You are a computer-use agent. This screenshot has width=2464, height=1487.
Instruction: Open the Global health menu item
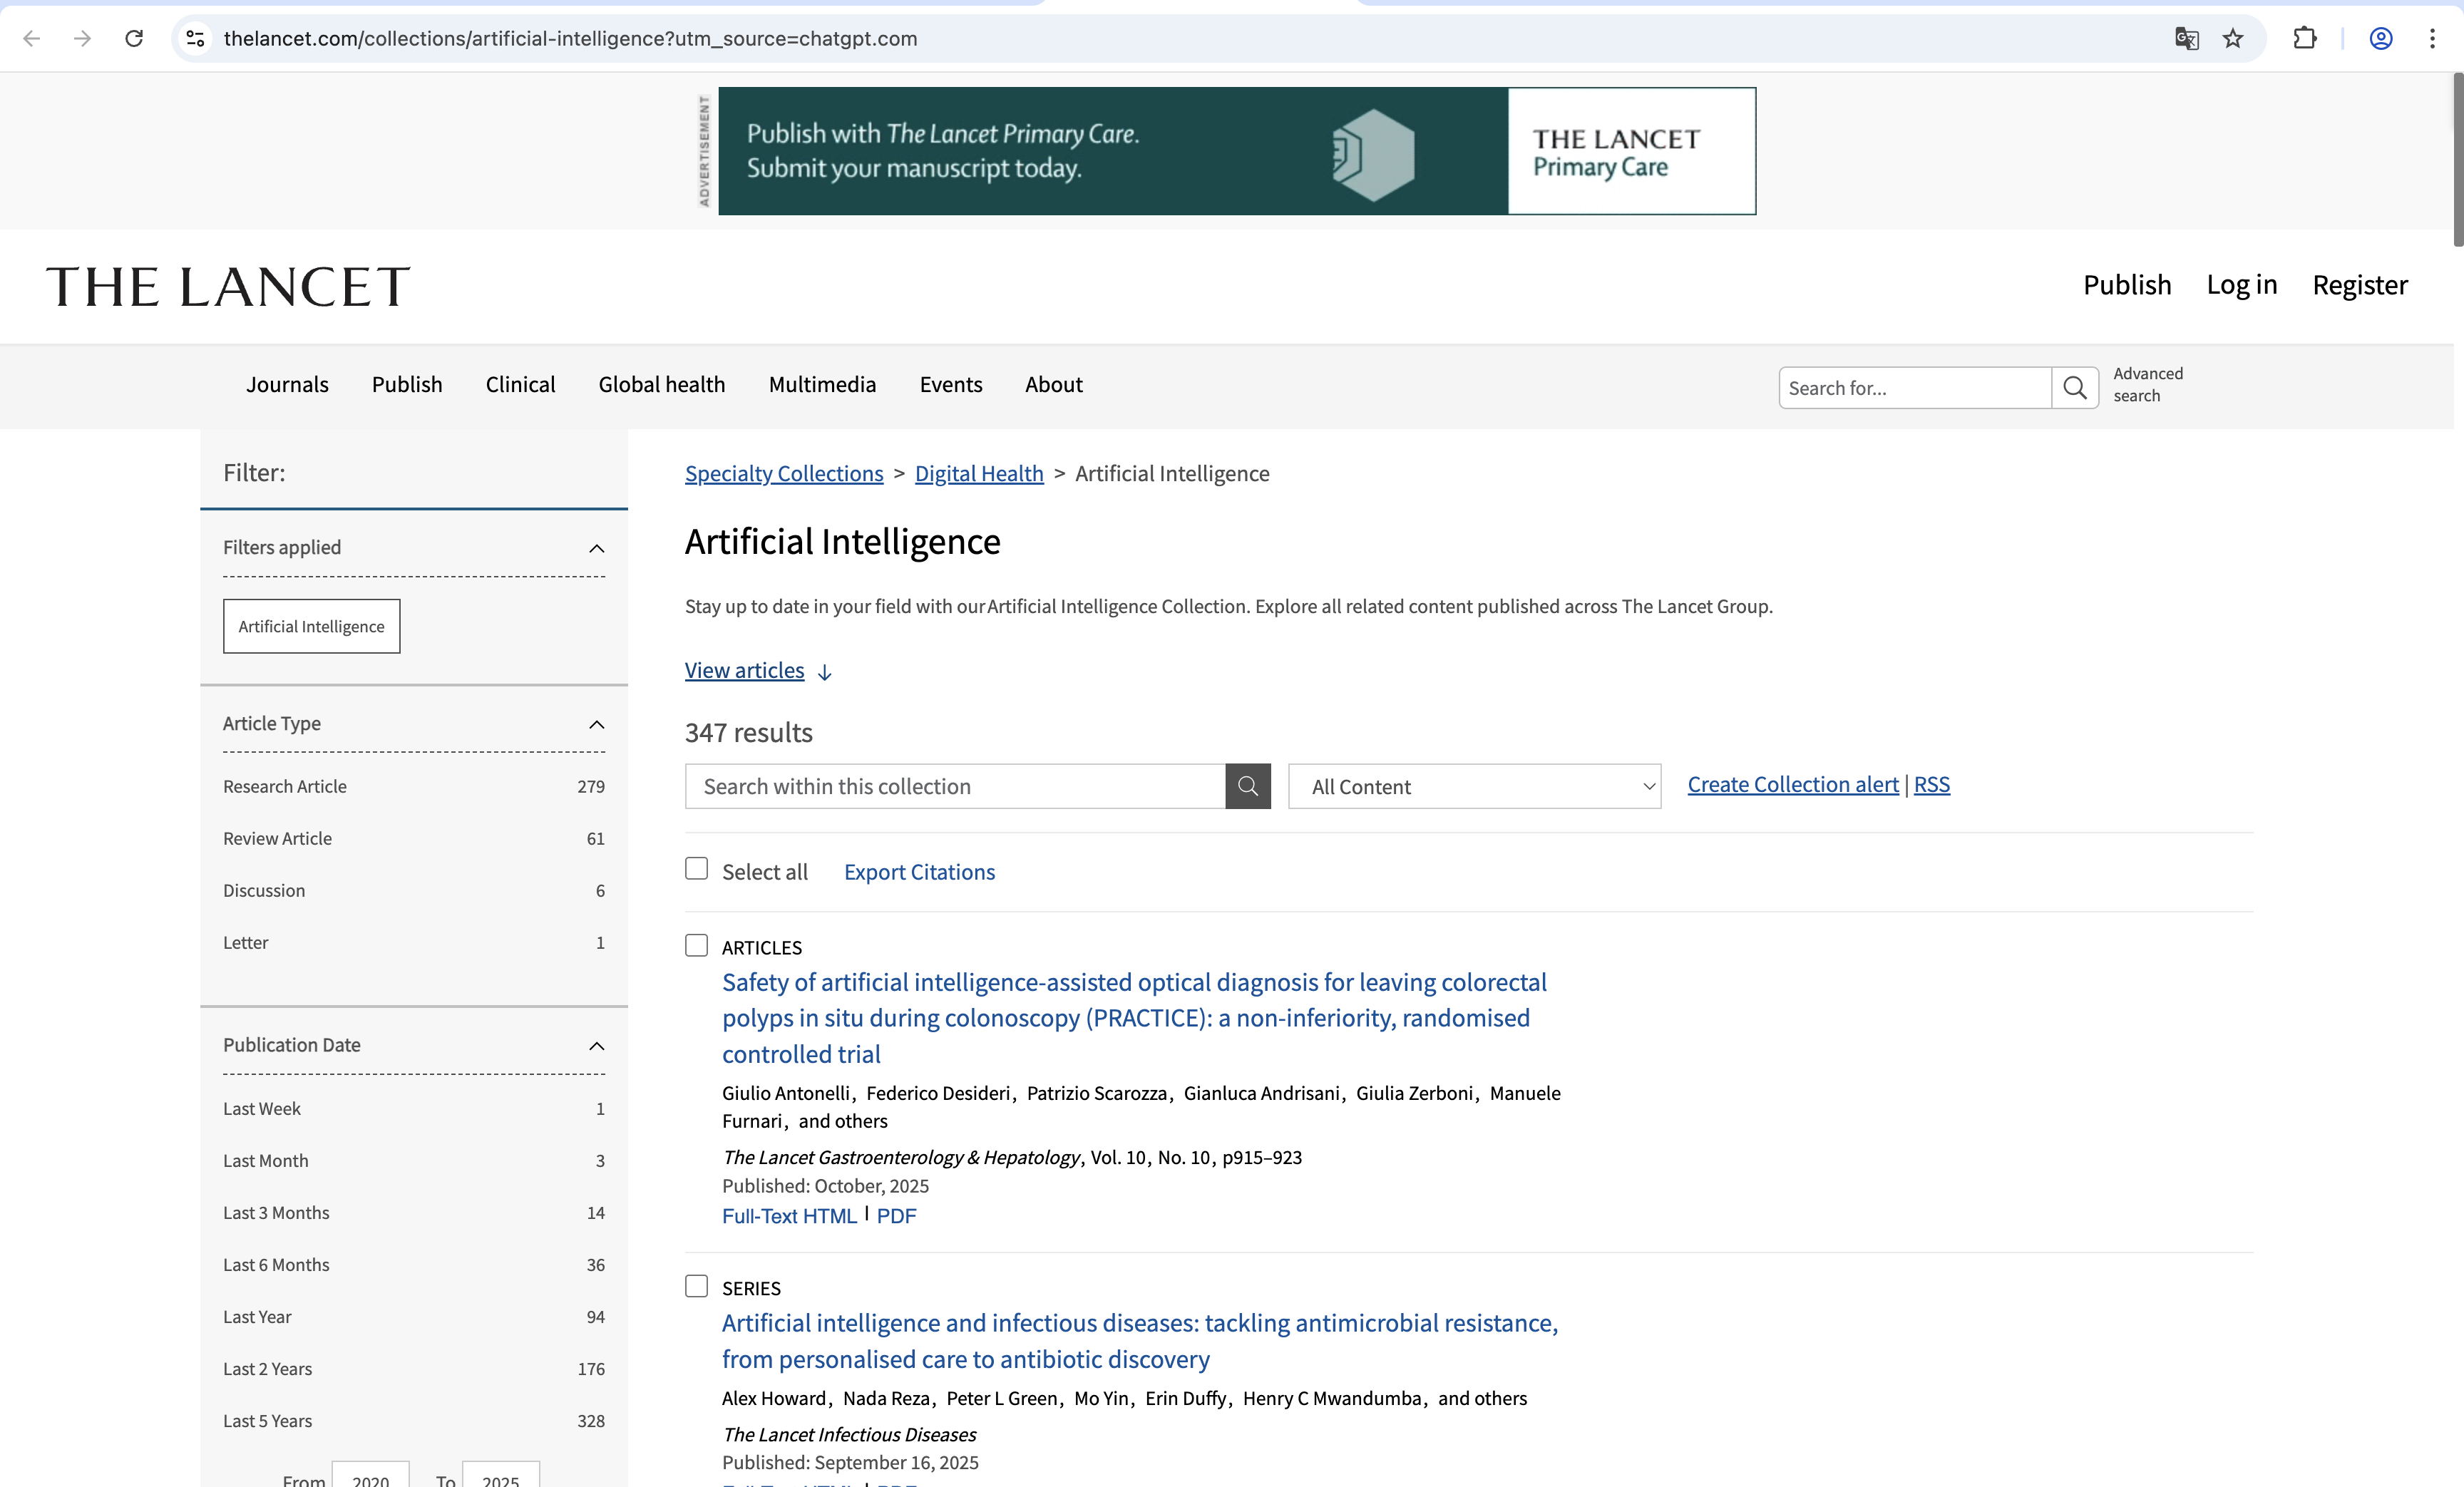point(661,384)
